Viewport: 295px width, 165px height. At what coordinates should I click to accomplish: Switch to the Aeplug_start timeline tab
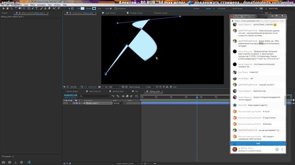click(x=154, y=92)
